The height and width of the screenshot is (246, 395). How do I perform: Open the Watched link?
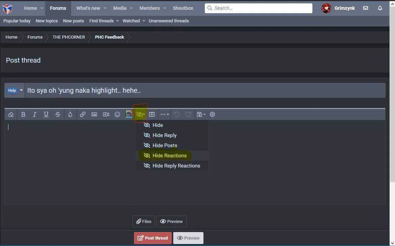[131, 21]
